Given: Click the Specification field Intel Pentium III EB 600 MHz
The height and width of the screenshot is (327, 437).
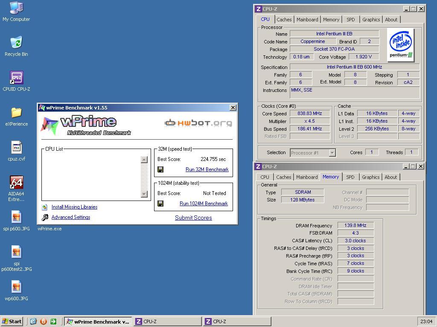Looking at the screenshot, I should [355, 67].
